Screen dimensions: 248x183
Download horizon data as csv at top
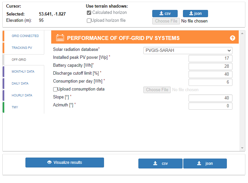click(165, 14)
